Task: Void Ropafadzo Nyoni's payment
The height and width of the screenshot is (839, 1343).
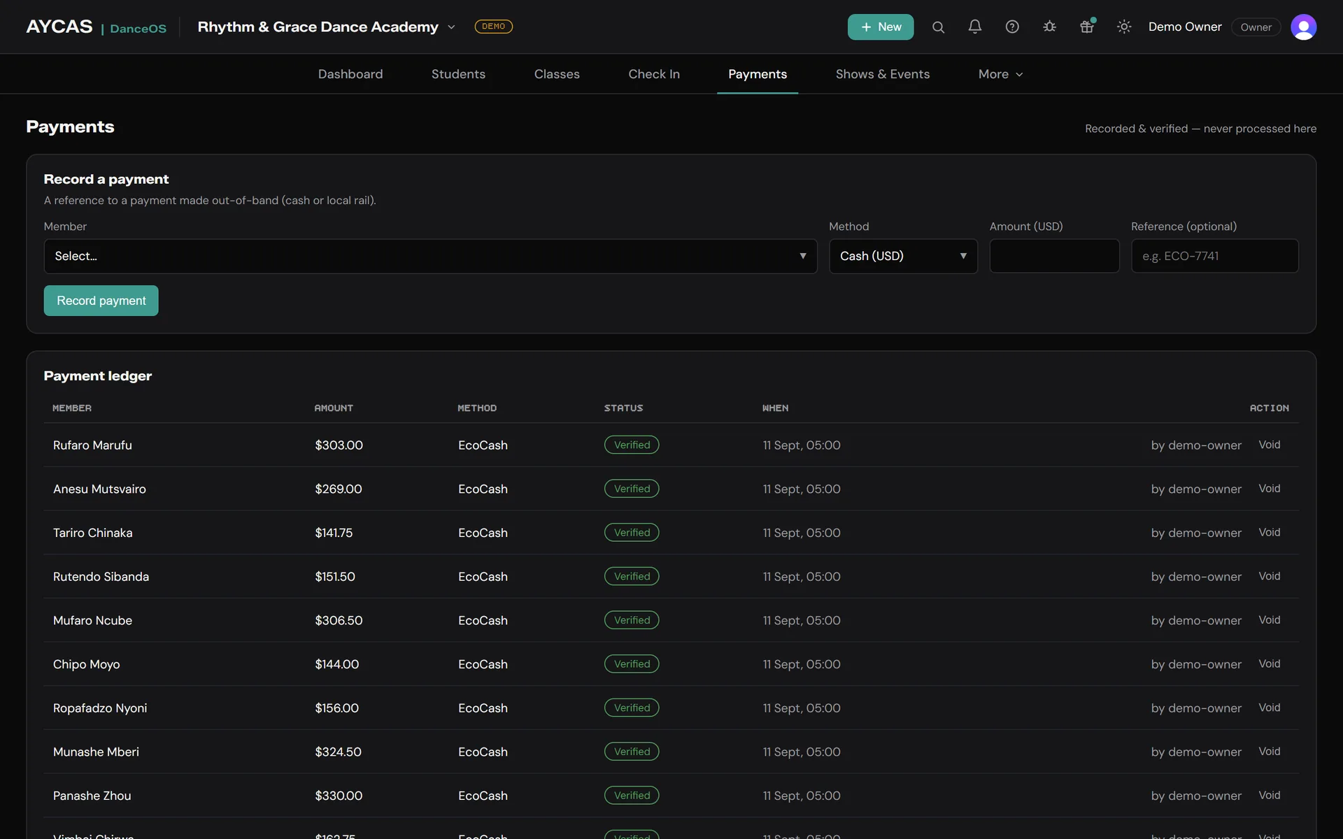Action: (x=1270, y=708)
